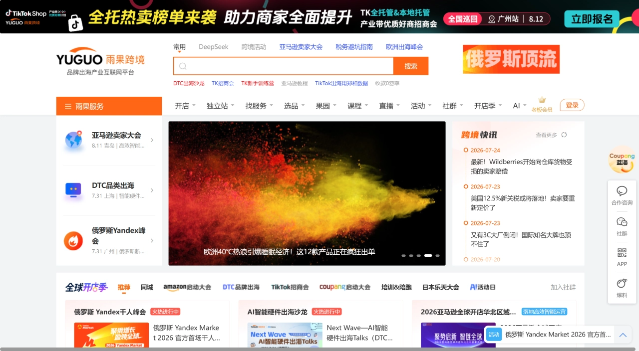The width and height of the screenshot is (639, 351).
Task: Open the 雨果服务 hamburger menu icon
Action: [x=68, y=106]
